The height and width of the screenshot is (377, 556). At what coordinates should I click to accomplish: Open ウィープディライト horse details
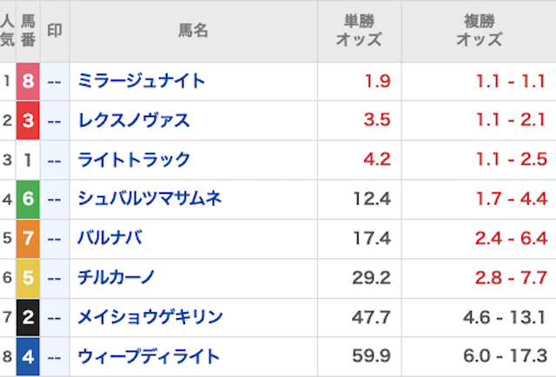[148, 356]
